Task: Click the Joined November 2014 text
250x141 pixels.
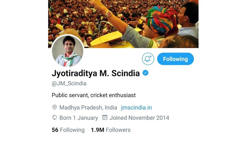Action: tap(139, 118)
